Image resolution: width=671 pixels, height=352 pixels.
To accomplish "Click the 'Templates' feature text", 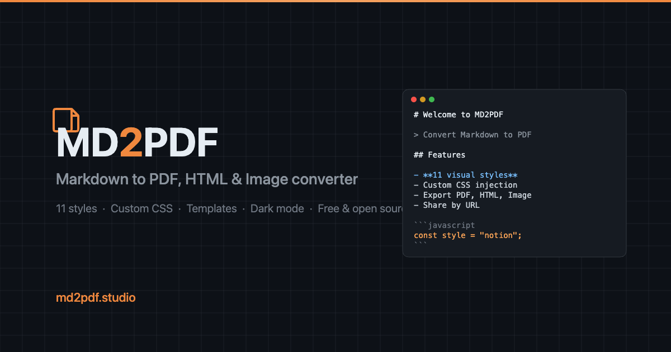I will [x=211, y=208].
